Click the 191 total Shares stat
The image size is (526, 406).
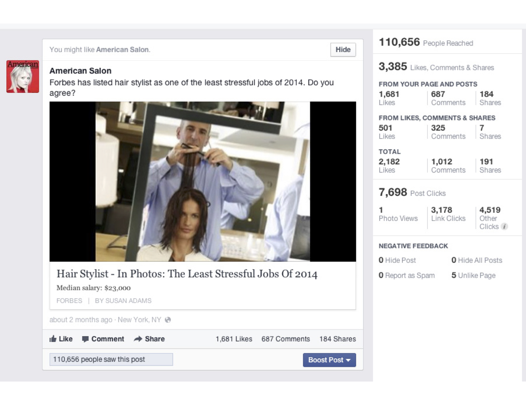[490, 166]
